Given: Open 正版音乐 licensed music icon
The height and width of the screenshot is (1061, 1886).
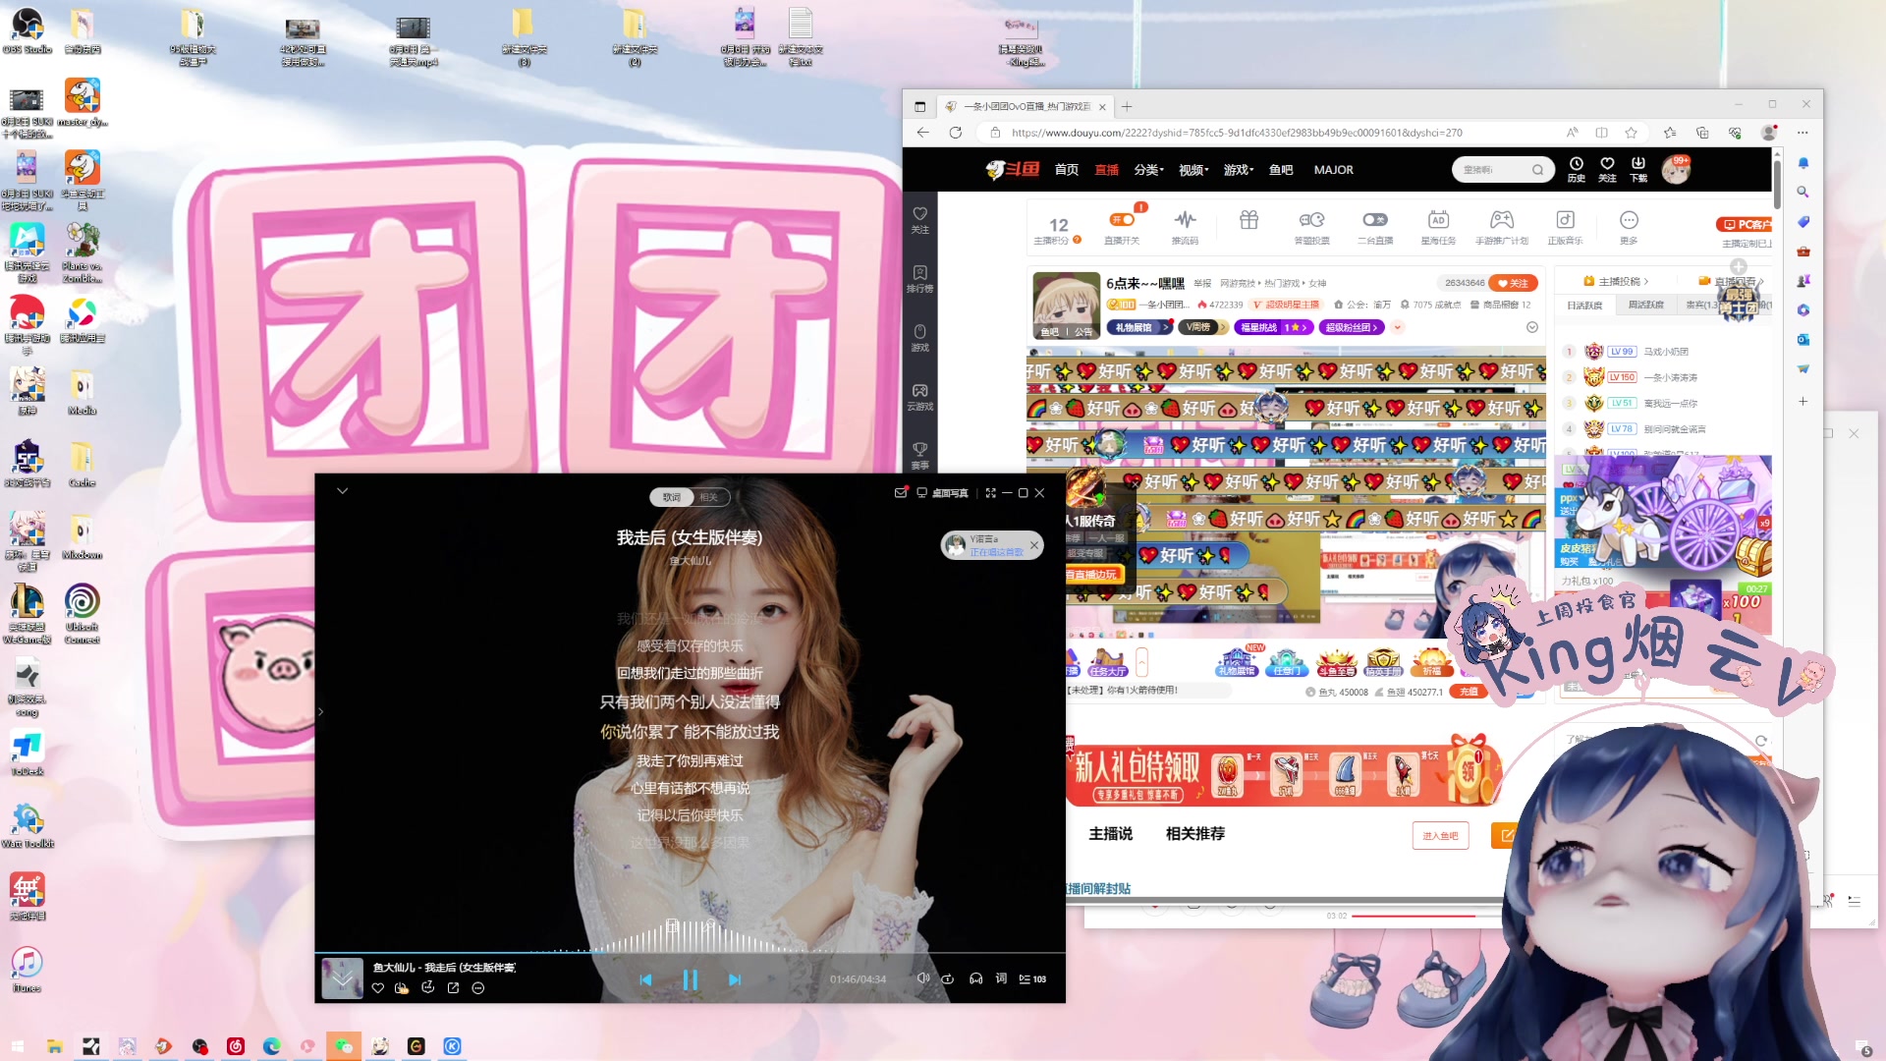Looking at the screenshot, I should point(1565,220).
